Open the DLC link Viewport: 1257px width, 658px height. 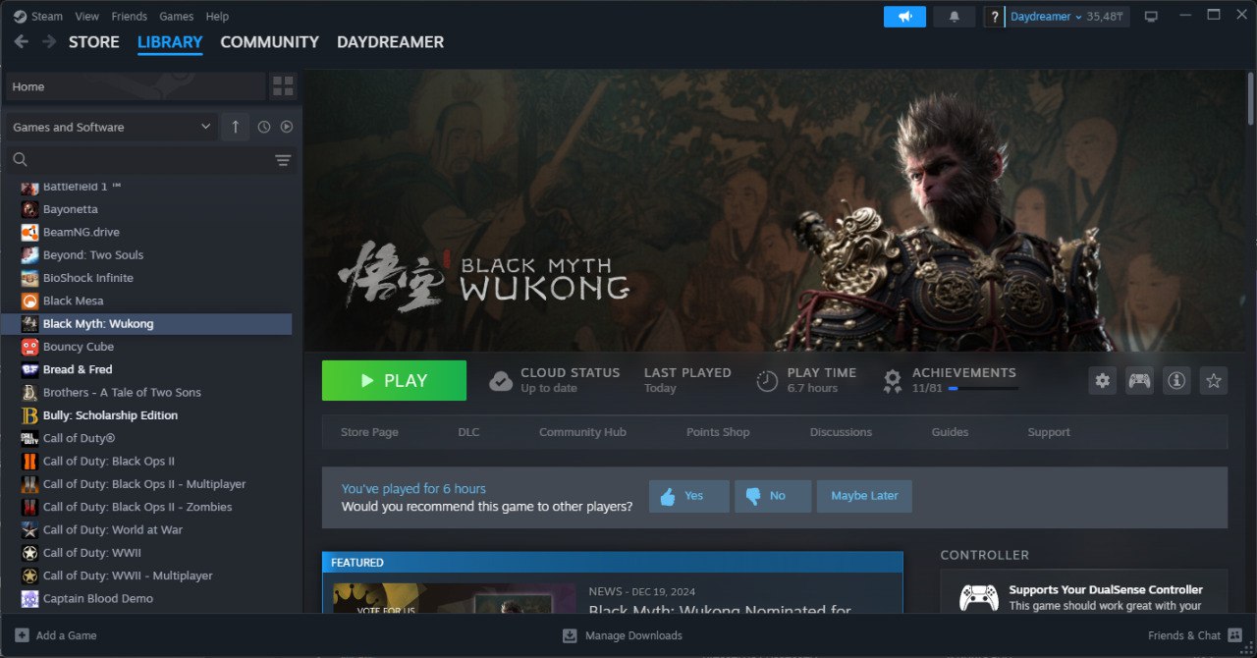[x=468, y=432]
